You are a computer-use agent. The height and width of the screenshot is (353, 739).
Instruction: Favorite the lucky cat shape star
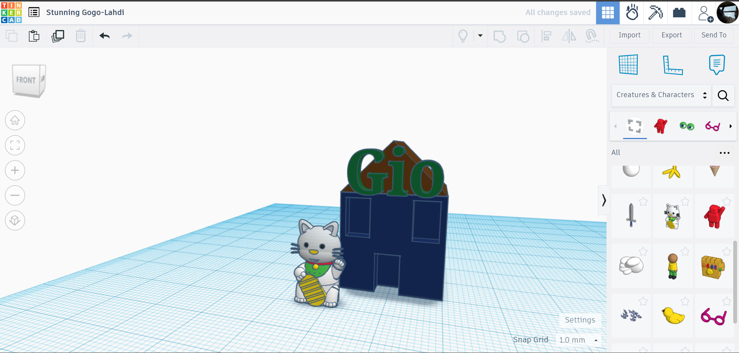coord(685,201)
